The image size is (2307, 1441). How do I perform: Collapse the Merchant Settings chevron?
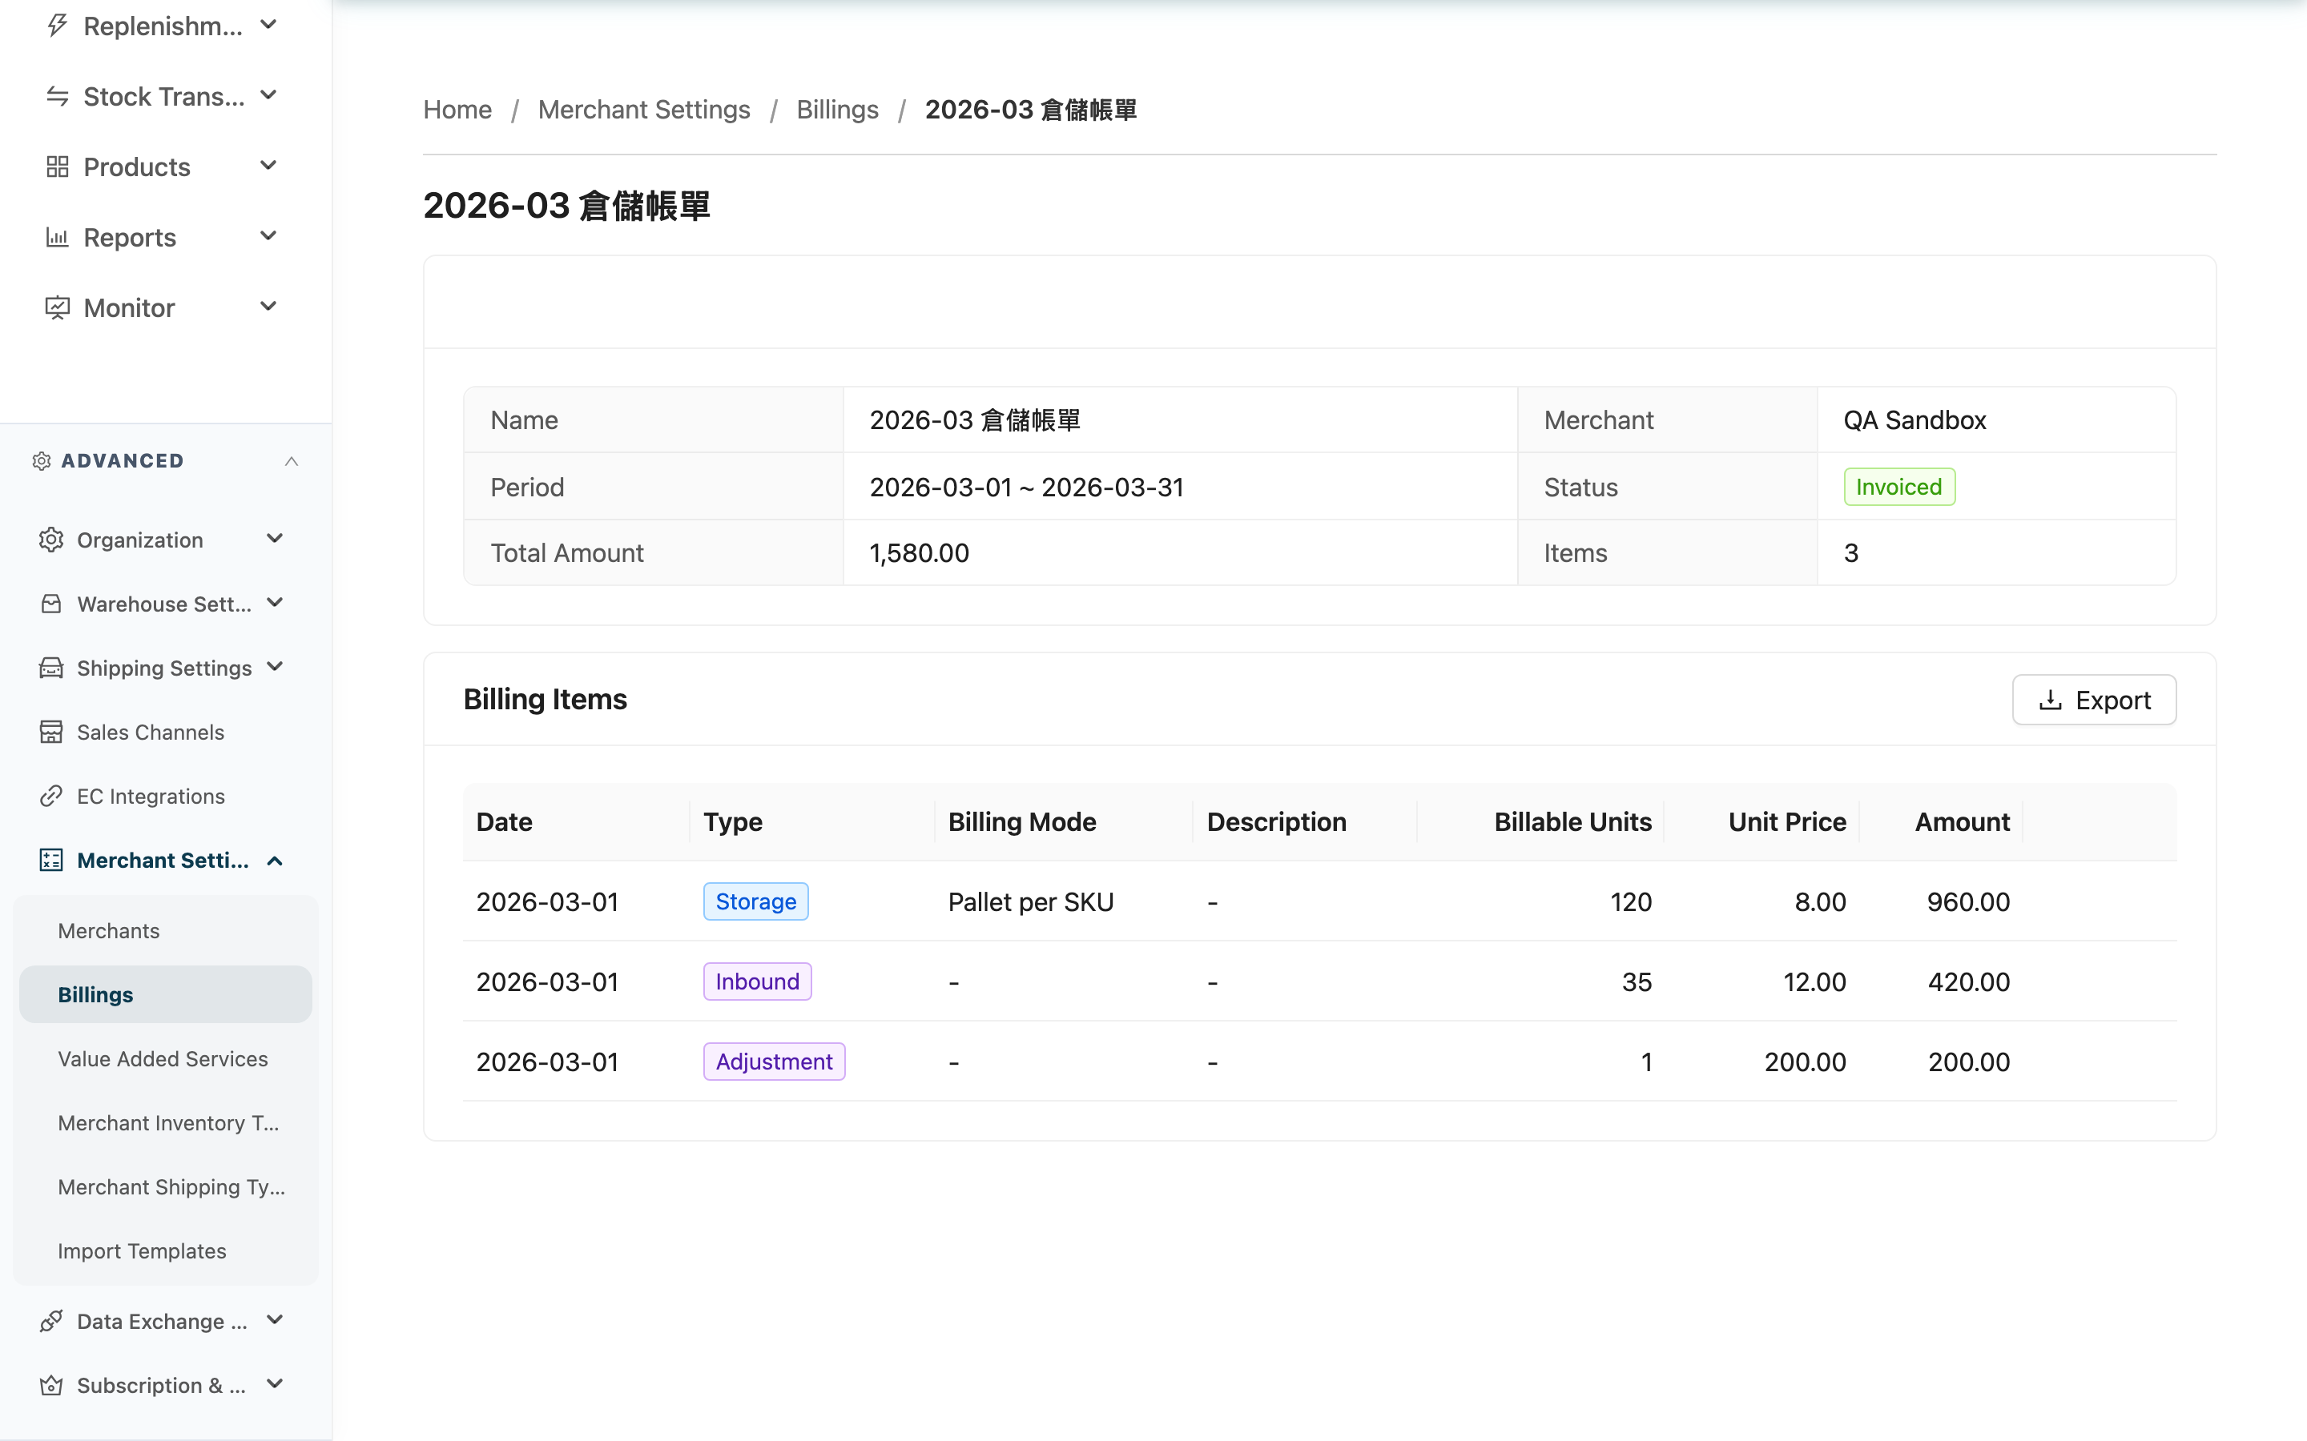tap(275, 861)
